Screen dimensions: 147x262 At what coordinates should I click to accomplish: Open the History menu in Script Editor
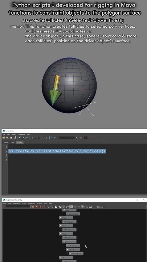coord(14,135)
